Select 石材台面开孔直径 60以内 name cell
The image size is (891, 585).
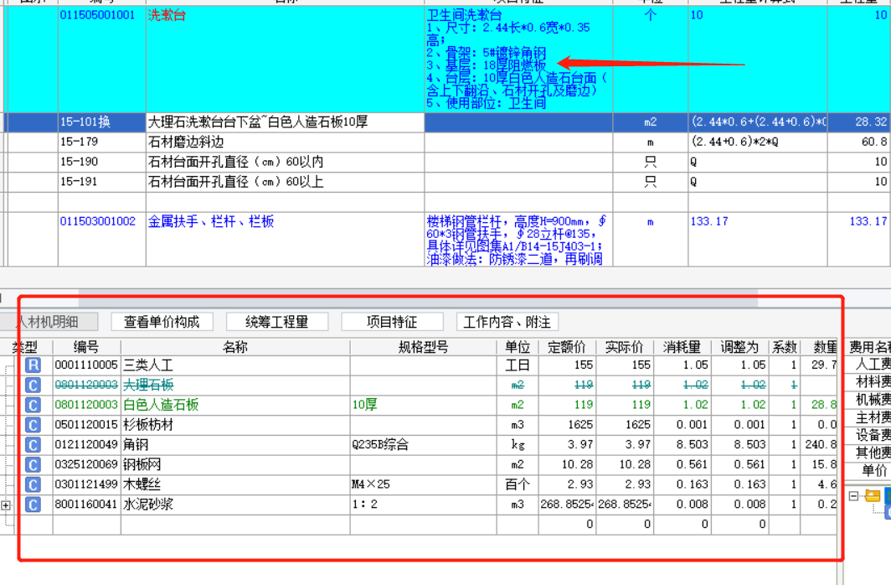pos(286,162)
